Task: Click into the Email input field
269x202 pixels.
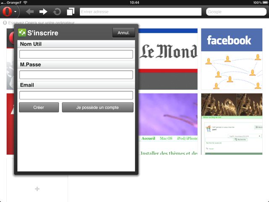Action: click(76, 95)
